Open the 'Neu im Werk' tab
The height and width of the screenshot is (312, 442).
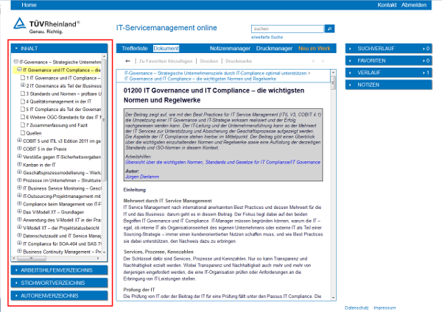pyautogui.click(x=315, y=49)
